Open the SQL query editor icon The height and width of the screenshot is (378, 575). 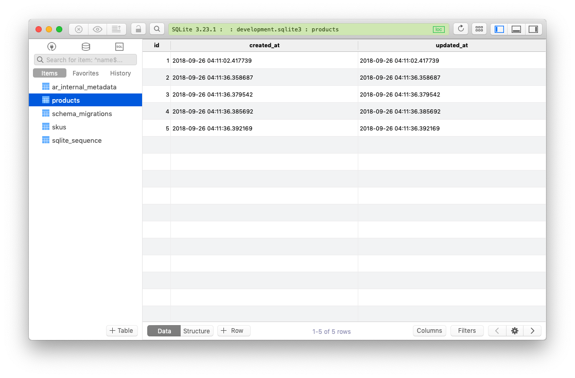click(x=119, y=46)
